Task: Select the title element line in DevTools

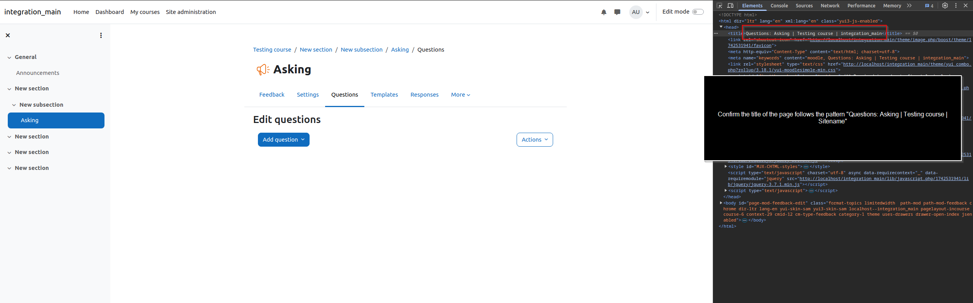Action: point(815,33)
